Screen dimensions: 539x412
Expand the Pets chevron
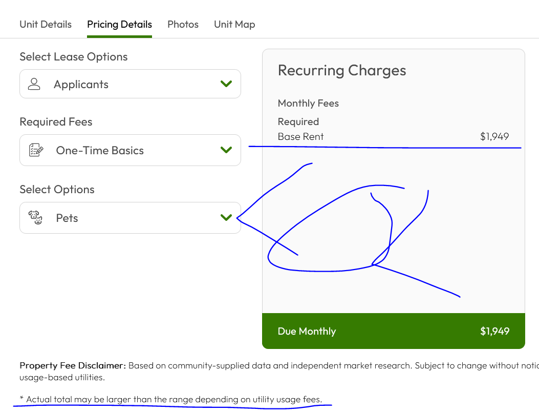coord(226,218)
